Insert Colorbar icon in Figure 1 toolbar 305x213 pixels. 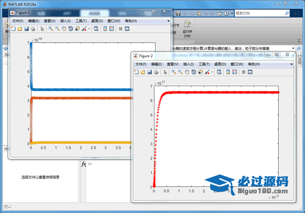pyautogui.click(x=105, y=29)
